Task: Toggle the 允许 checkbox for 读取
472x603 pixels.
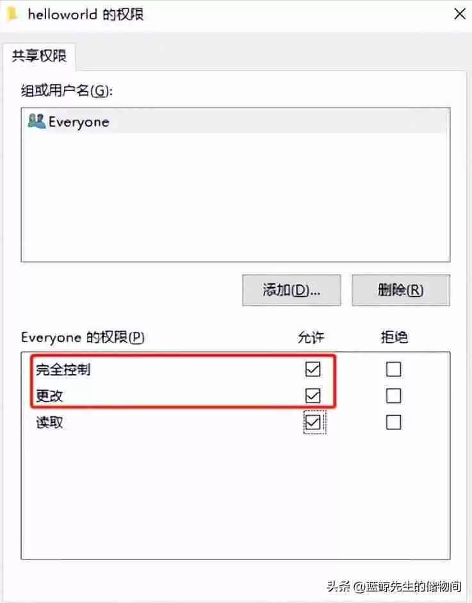Action: point(312,422)
